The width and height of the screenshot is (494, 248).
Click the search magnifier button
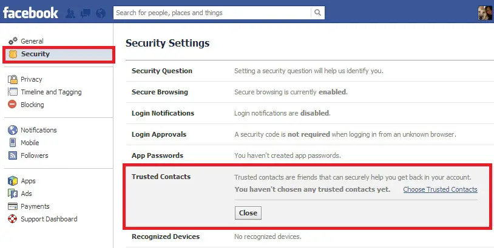[317, 13]
